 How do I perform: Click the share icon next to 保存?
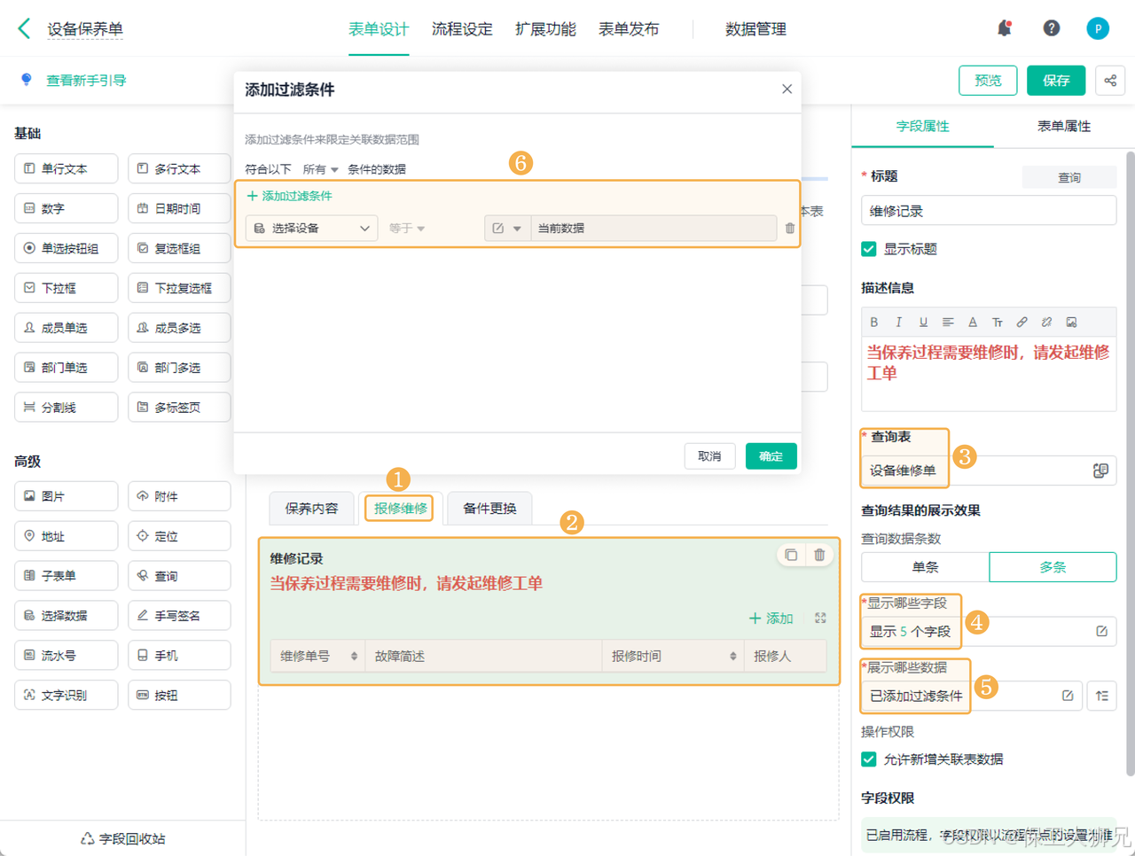click(1110, 81)
